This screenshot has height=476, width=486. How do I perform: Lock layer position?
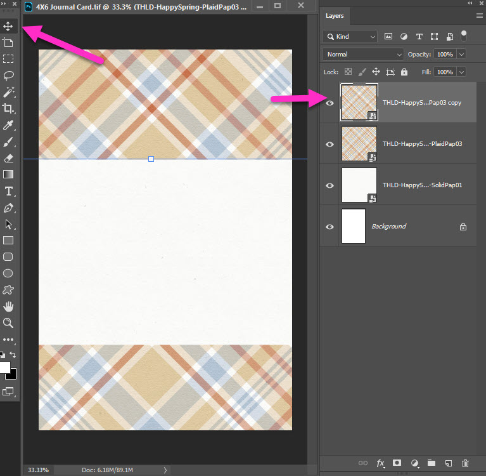(x=376, y=72)
